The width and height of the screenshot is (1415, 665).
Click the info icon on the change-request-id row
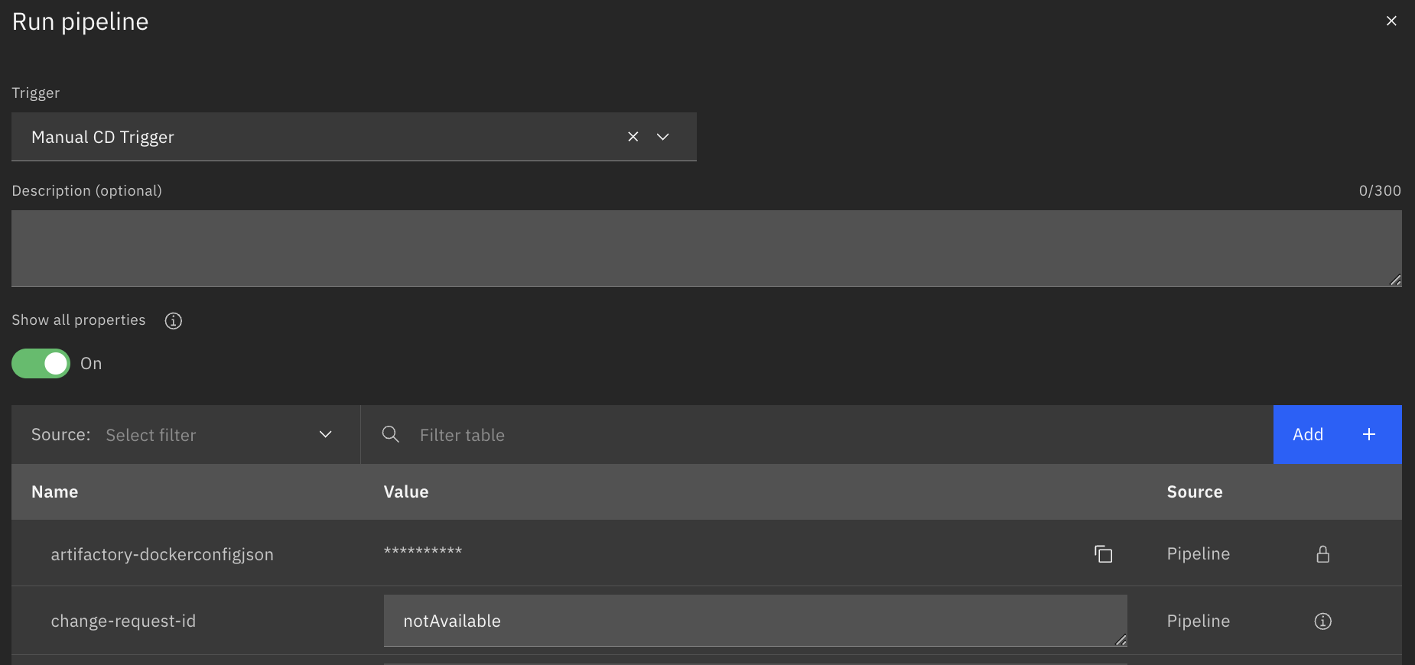[1322, 621]
